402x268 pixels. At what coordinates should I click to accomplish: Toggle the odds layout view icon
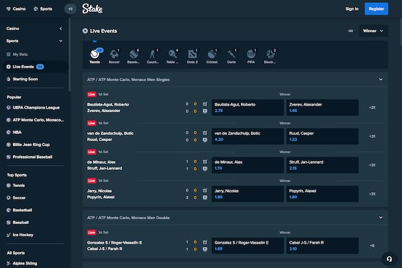[x=351, y=31]
